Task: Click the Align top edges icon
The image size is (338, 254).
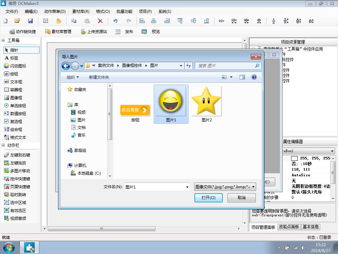Action: (x=180, y=21)
